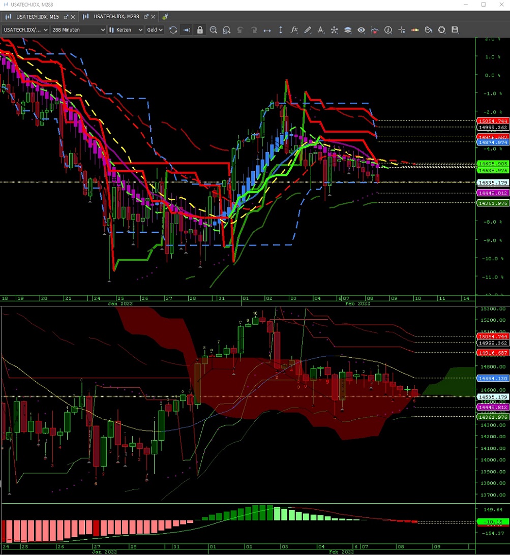Open the fx indicators menu
The width and height of the screenshot is (510, 555).
294,30
